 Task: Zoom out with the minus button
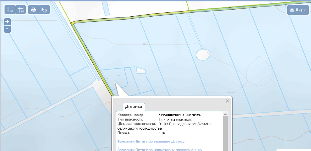pyautogui.click(x=7, y=29)
